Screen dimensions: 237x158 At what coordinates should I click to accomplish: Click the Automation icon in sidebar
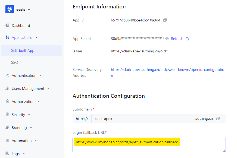(x=7, y=141)
